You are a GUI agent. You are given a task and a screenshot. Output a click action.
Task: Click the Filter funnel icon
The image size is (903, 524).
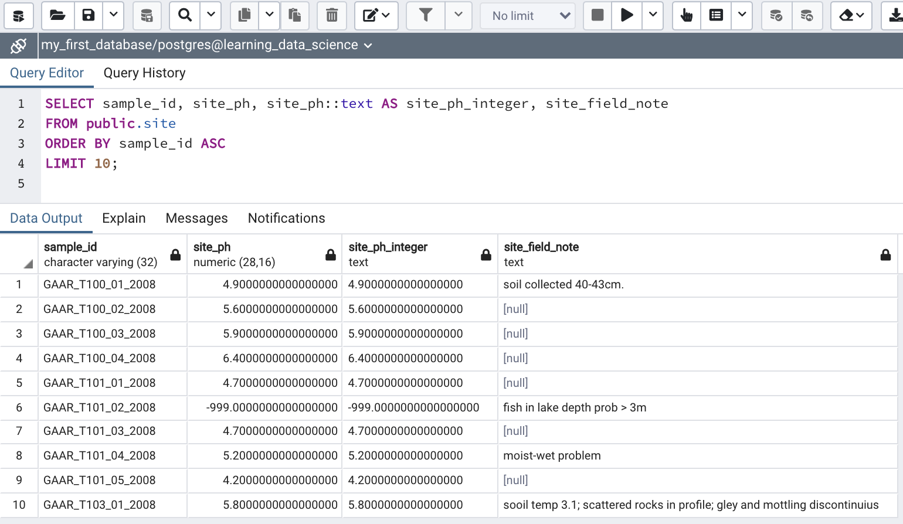(426, 16)
